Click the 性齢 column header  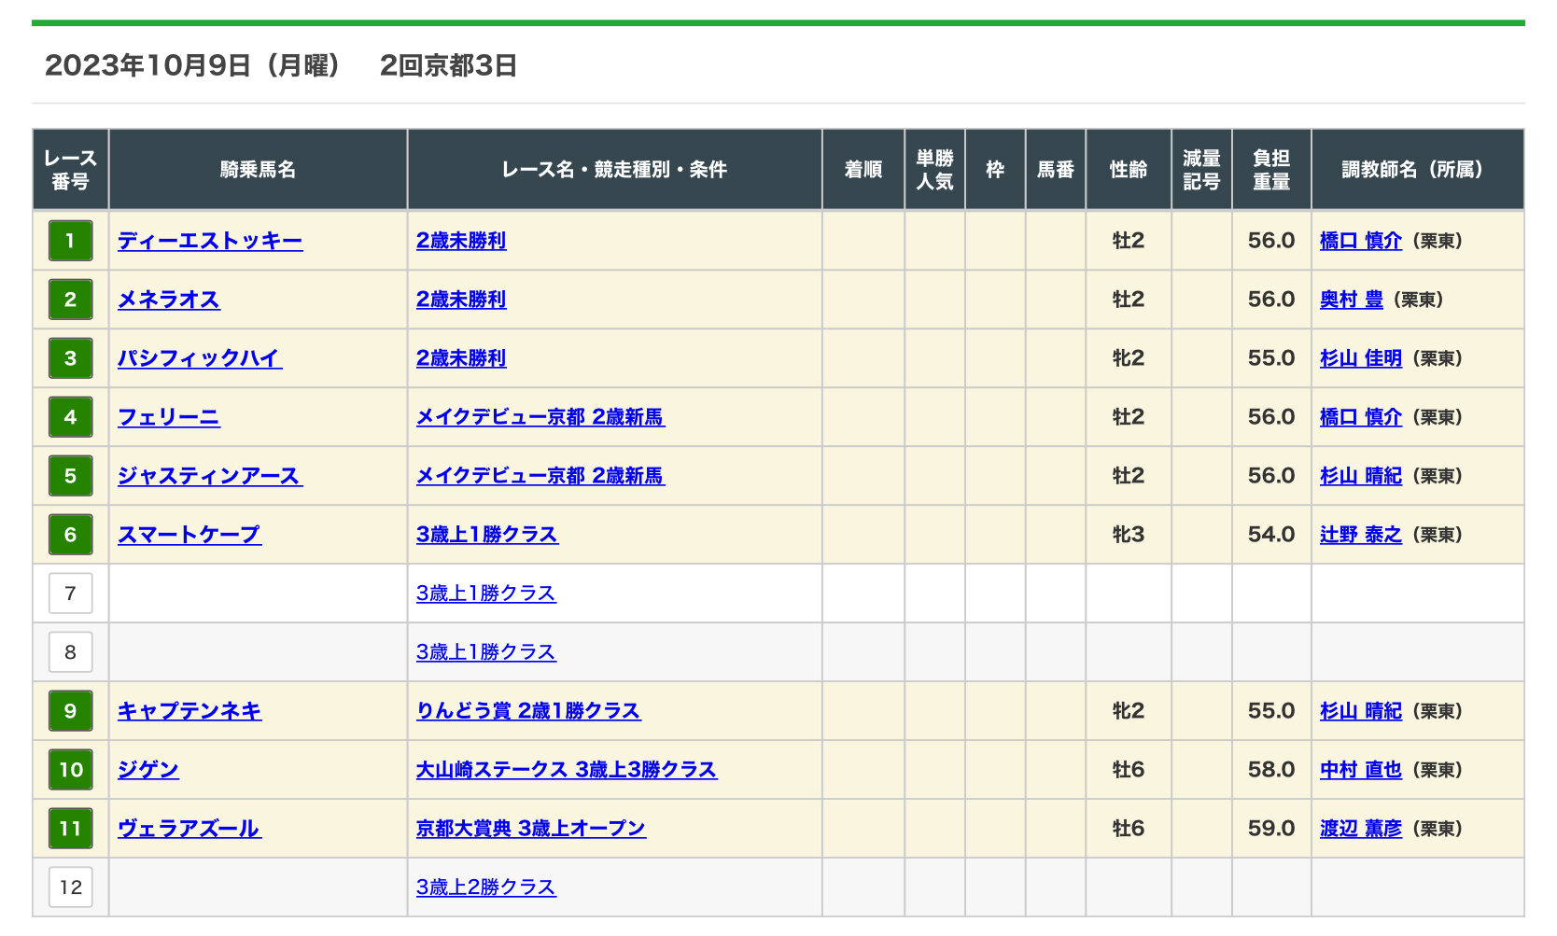(1129, 170)
